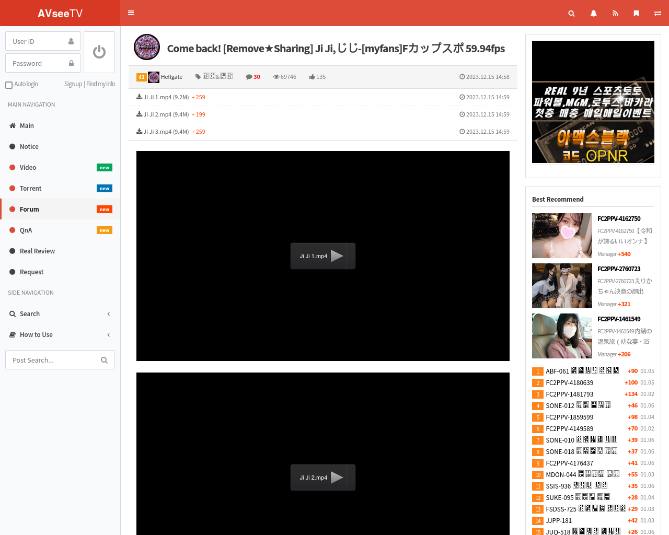Download Ji Ji 1.mp4 file link

tap(165, 97)
